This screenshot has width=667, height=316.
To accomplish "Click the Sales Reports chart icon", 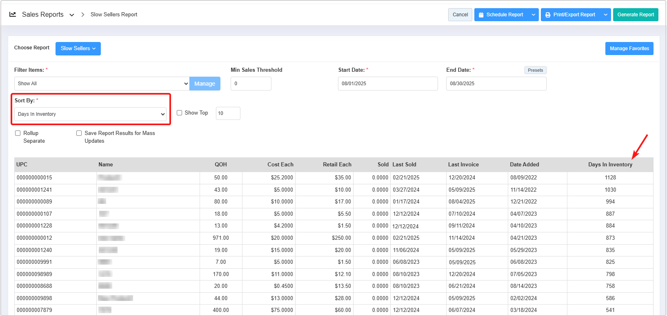I will 13,14.
